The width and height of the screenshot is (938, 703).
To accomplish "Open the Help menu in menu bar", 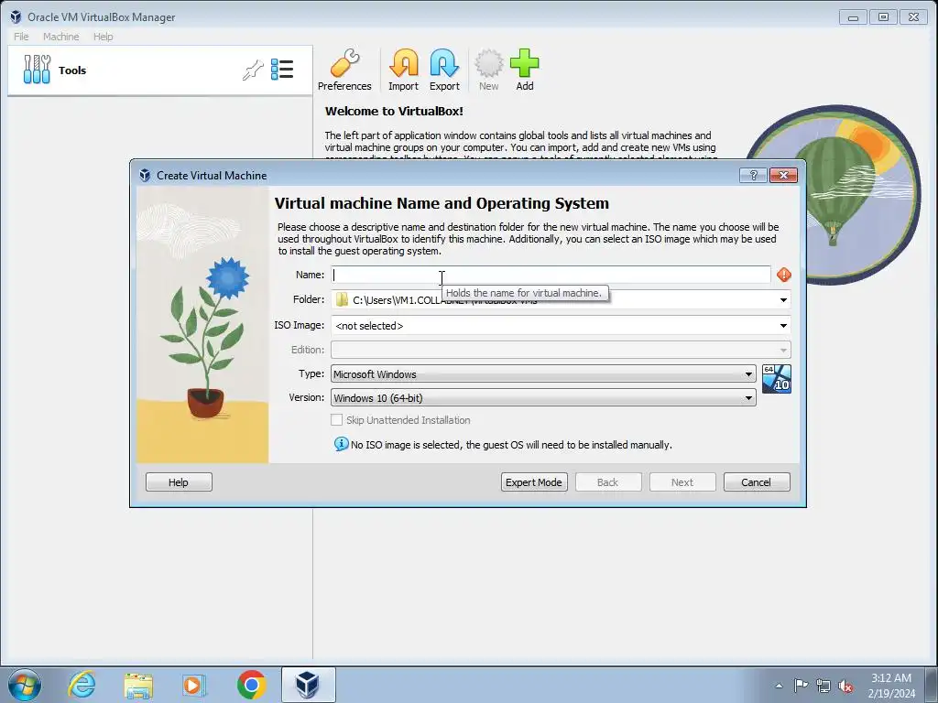I will click(x=103, y=37).
